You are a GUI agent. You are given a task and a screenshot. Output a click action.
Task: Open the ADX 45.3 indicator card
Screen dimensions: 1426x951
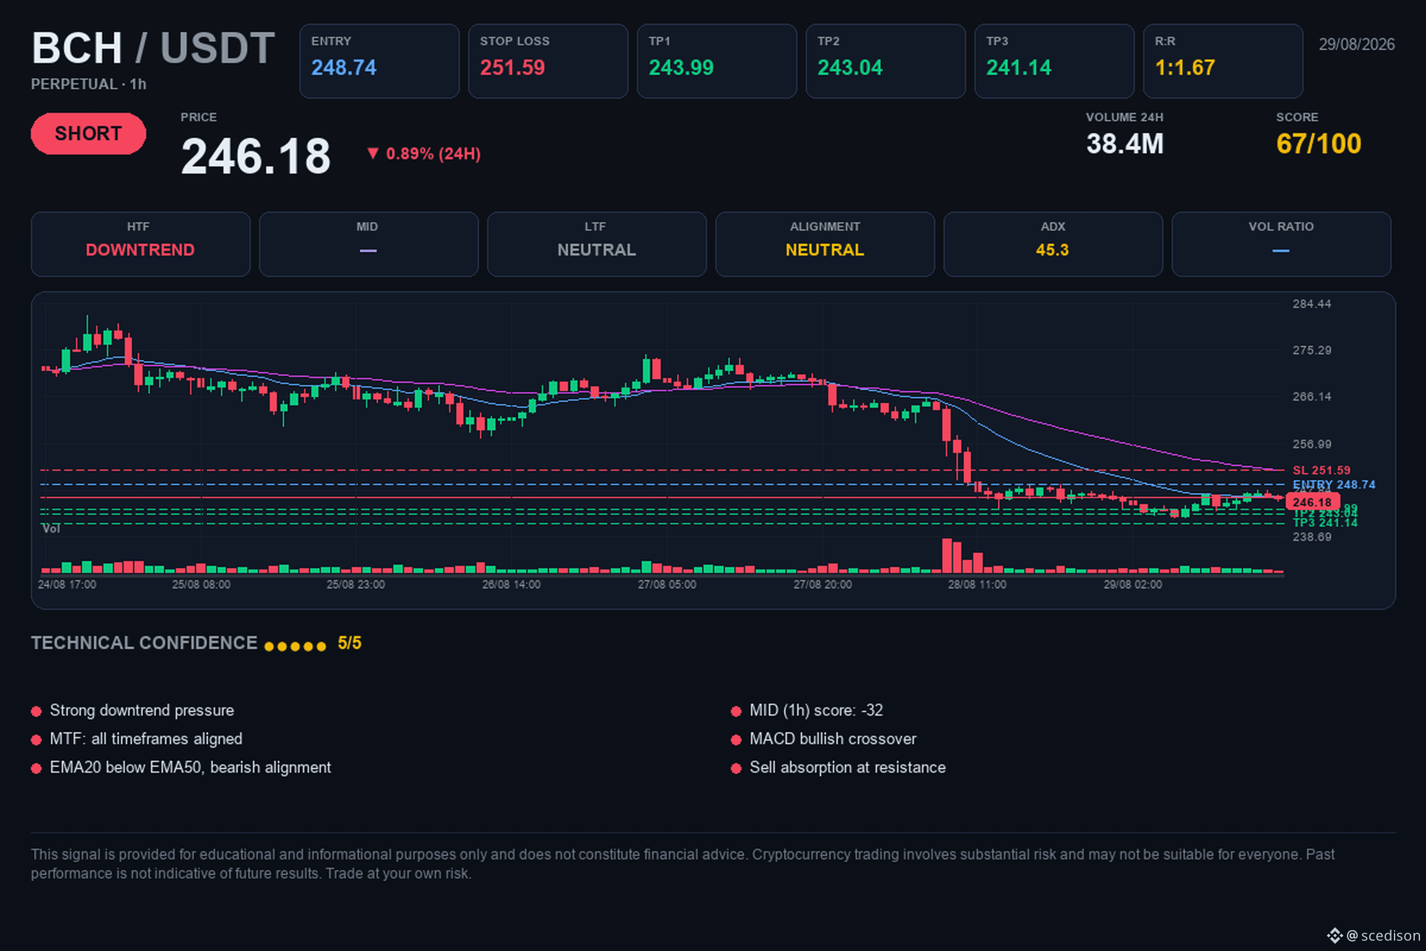coord(1053,244)
